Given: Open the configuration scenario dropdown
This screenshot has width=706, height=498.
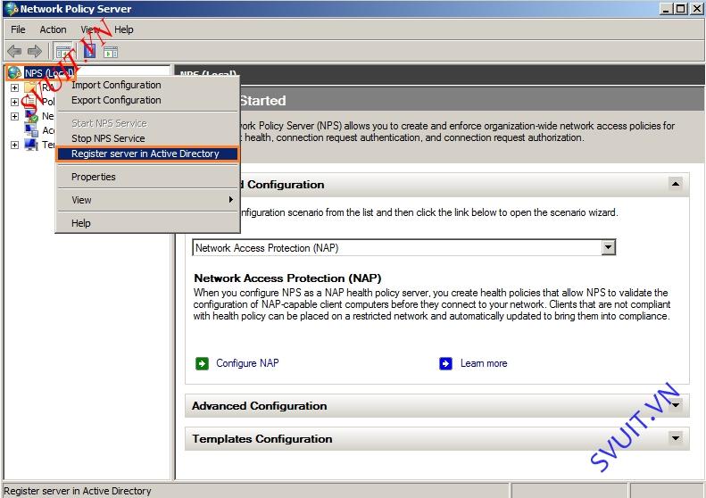Looking at the screenshot, I should pyautogui.click(x=609, y=247).
